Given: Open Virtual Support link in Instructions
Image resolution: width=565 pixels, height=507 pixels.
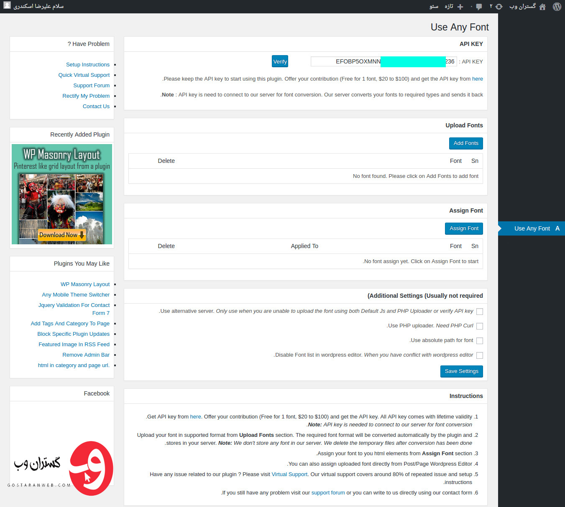Looking at the screenshot, I should click(x=289, y=474).
